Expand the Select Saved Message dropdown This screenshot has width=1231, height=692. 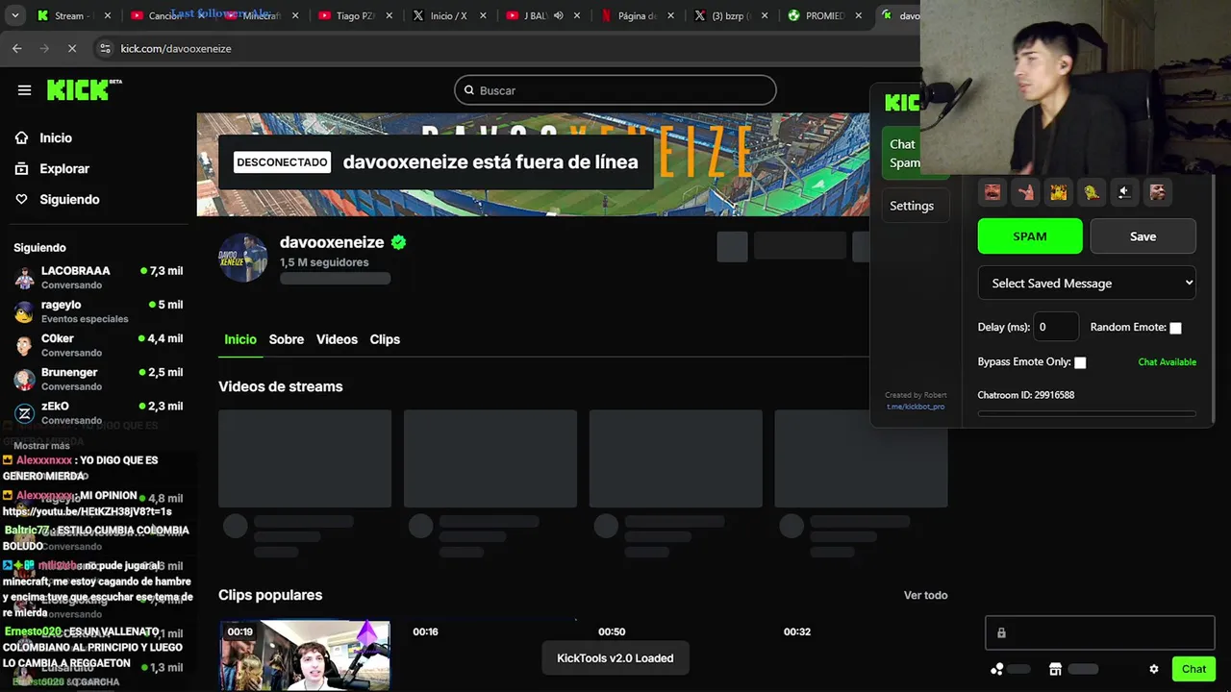tap(1087, 284)
